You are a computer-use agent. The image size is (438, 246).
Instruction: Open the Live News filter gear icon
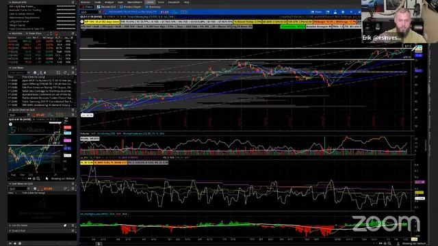pos(35,72)
